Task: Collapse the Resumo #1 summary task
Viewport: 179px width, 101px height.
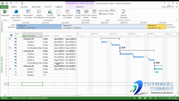Action: pyautogui.click(x=23, y=39)
